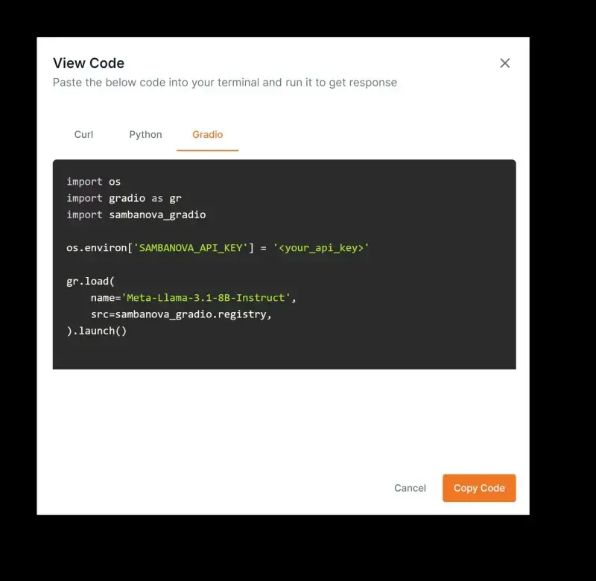Click the Copy Code button

pyautogui.click(x=479, y=488)
